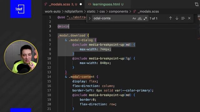Click .modal-dialog selector on line 6
200x112 pixels.
[81, 40]
